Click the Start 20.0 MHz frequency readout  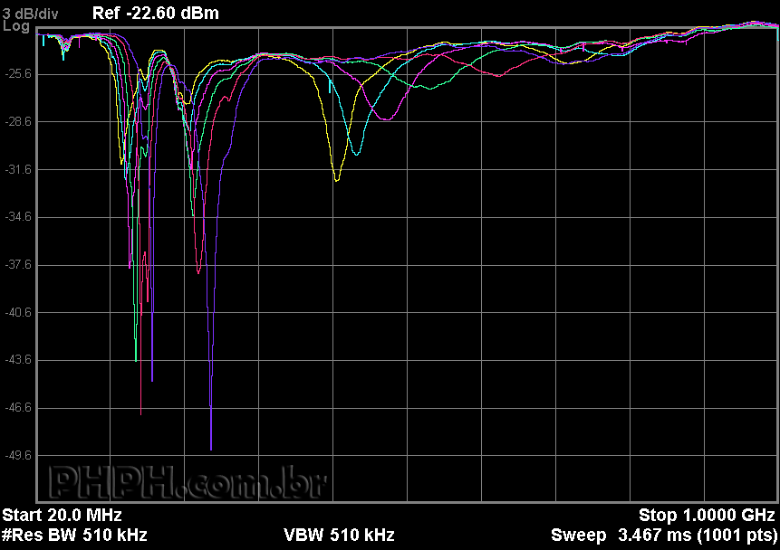(63, 516)
